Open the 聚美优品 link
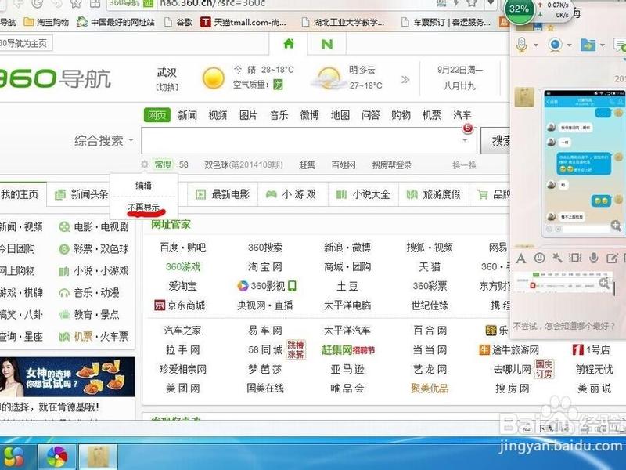This screenshot has width=626, height=470. [x=430, y=388]
